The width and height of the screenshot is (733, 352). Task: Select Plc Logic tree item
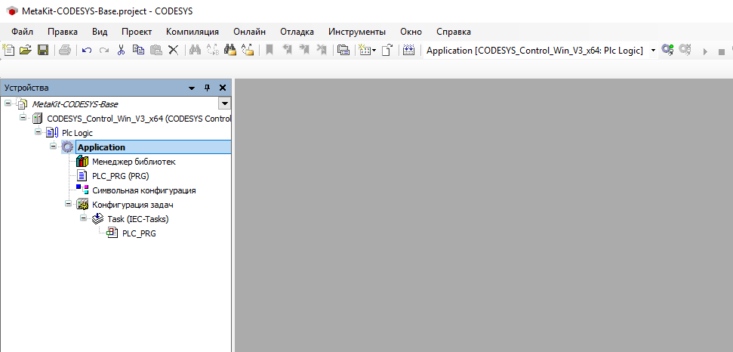pos(77,133)
